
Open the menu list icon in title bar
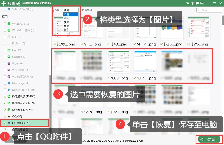click(202, 3)
